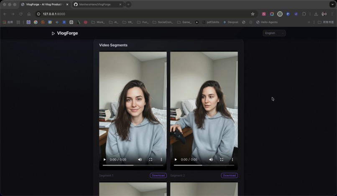Viewport: 337px width, 196px height.
Task: Open the Devpost bookmark
Action: coord(231,22)
